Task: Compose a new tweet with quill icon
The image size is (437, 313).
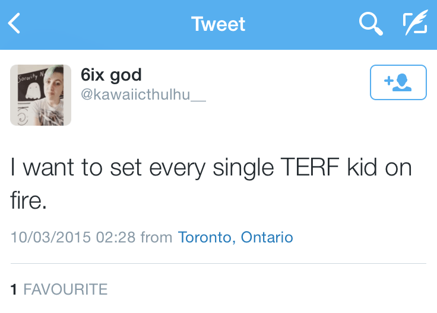Action: 414,24
